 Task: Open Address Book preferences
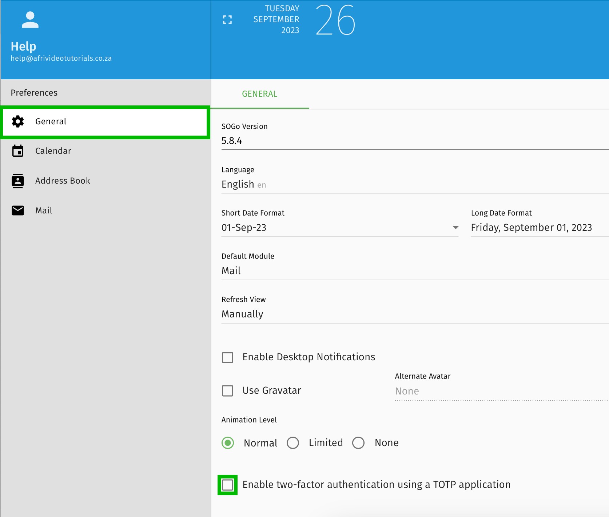(63, 181)
